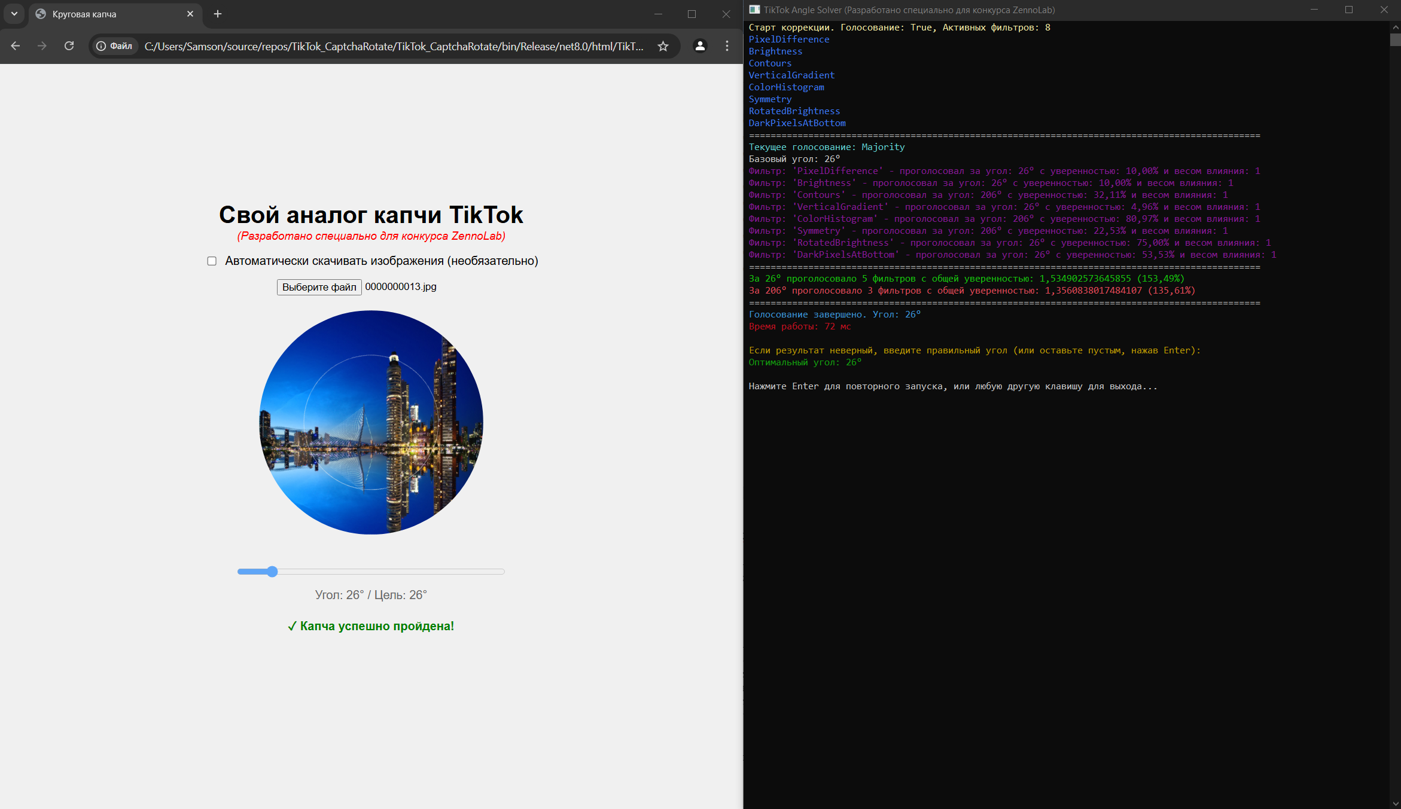Expand the tab search dropdown arrow
1401x809 pixels.
(14, 14)
